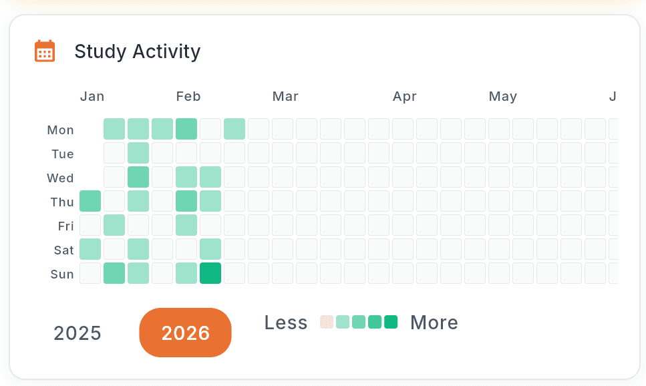Select the first green Thursday cell in January
Image resolution: width=646 pixels, height=386 pixels.
(x=90, y=201)
